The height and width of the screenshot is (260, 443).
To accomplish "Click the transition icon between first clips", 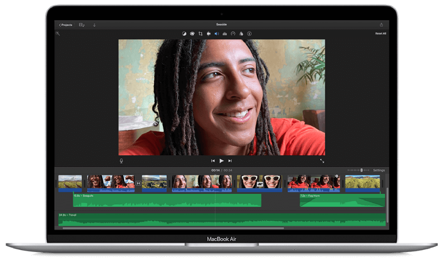I will (x=138, y=184).
